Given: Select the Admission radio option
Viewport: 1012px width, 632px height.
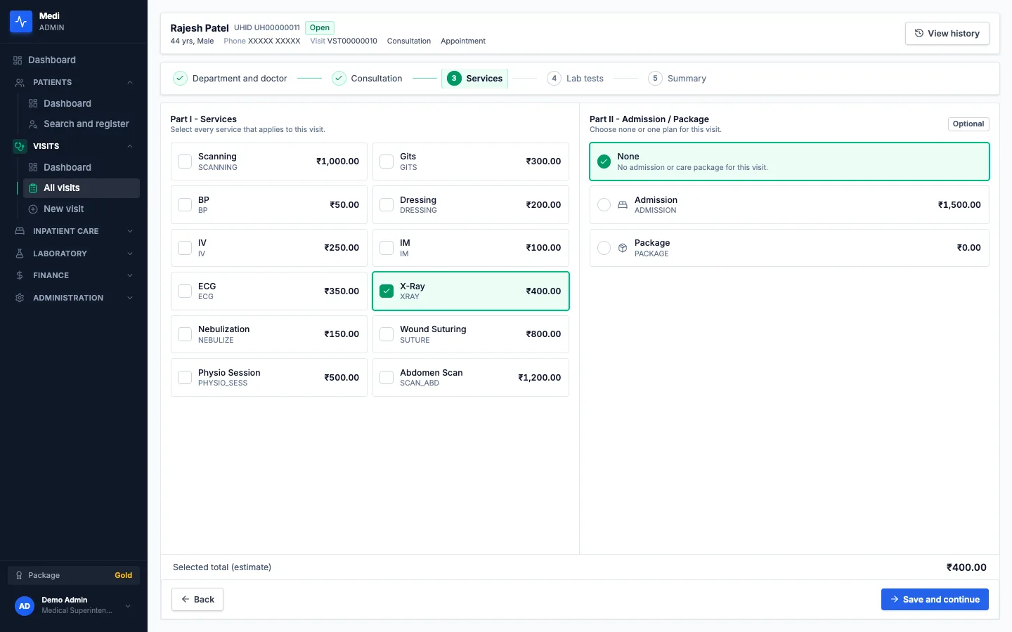Looking at the screenshot, I should click(604, 205).
